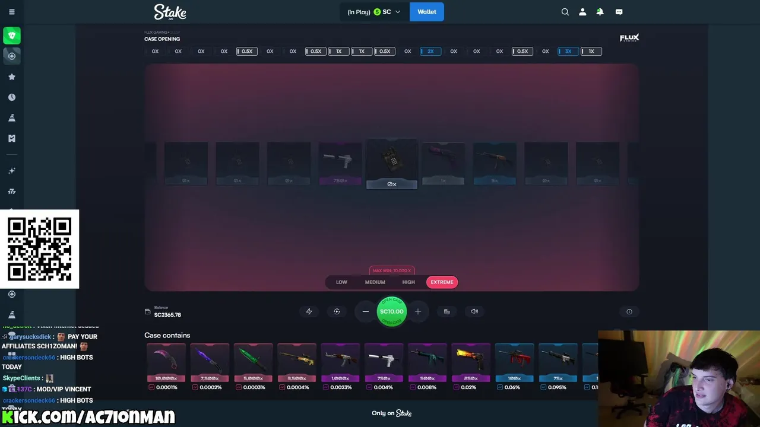Click the first 0X history entry
The height and width of the screenshot is (427, 760).
point(155,52)
